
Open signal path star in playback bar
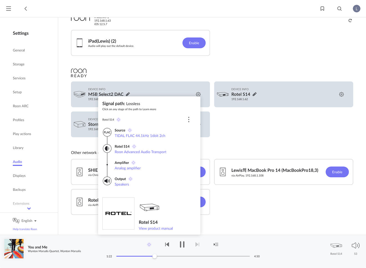(149, 244)
